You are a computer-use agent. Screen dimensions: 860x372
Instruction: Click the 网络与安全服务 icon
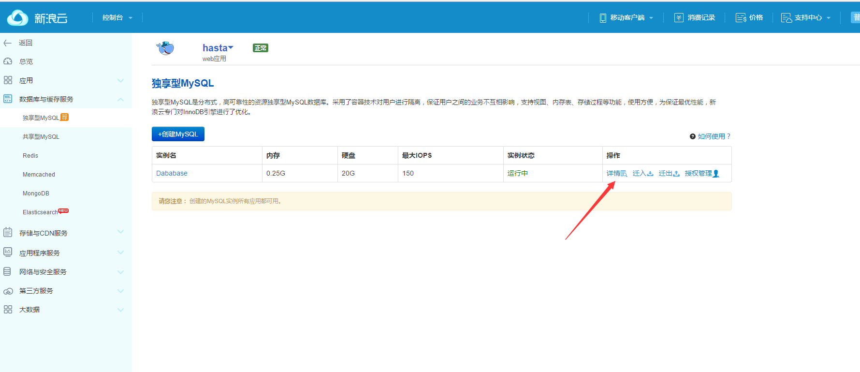pyautogui.click(x=7, y=271)
